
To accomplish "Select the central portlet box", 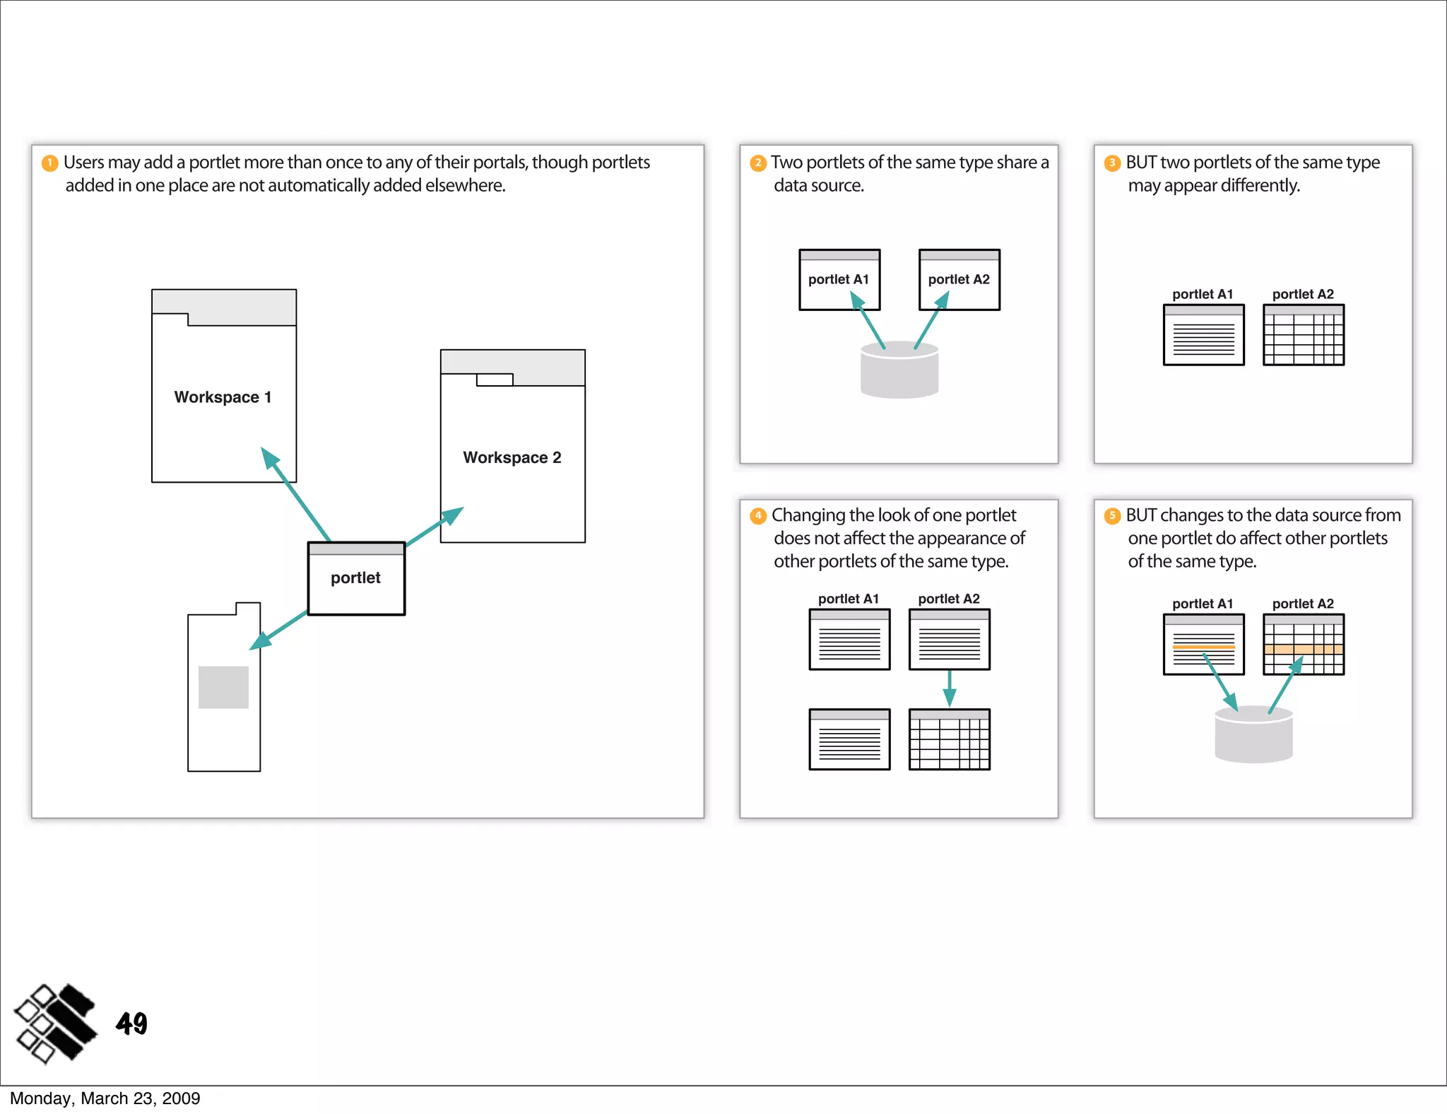I will pos(356,579).
